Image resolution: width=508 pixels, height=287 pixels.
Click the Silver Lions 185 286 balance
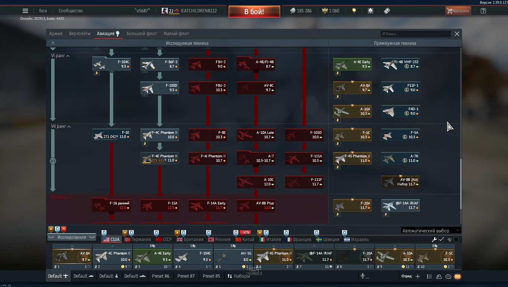point(301,11)
